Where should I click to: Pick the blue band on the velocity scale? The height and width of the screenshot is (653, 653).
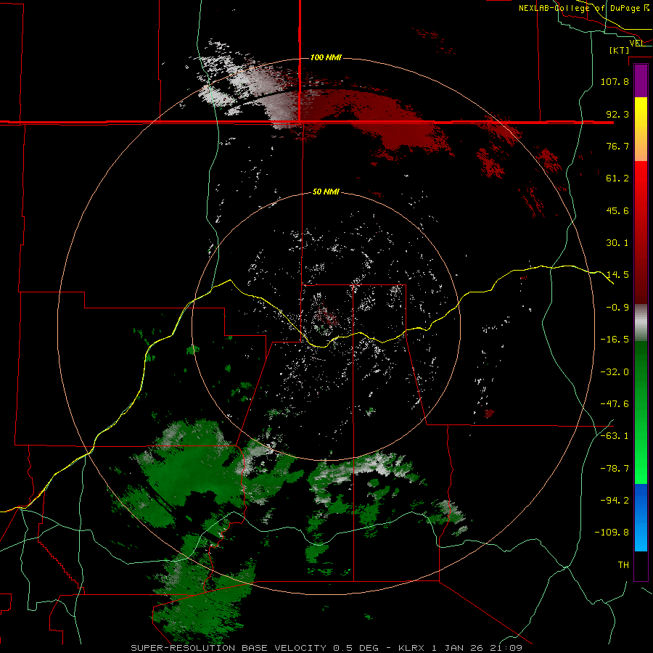point(641,517)
